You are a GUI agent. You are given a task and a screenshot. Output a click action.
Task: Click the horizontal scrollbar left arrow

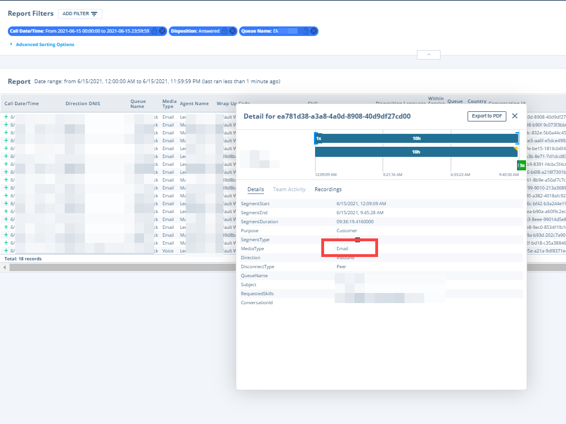pos(5,268)
